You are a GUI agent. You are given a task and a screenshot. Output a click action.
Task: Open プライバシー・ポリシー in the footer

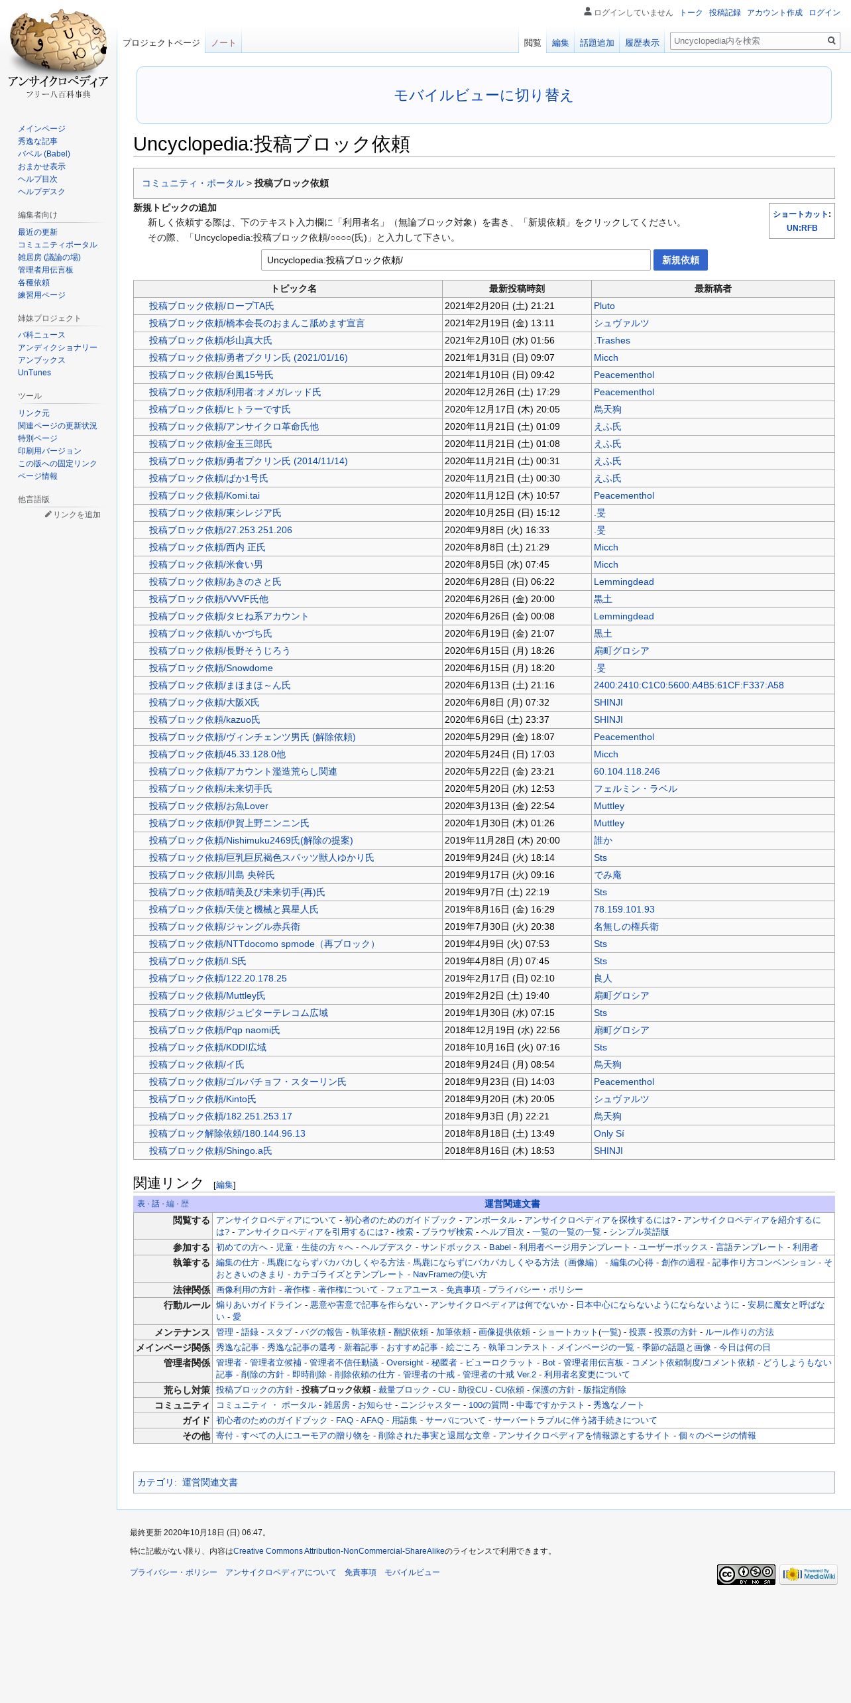click(174, 1572)
